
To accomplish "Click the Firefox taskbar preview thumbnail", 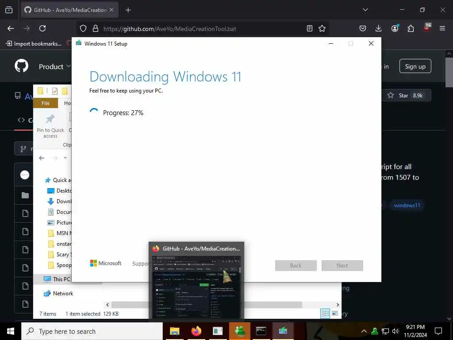I will [196, 287].
